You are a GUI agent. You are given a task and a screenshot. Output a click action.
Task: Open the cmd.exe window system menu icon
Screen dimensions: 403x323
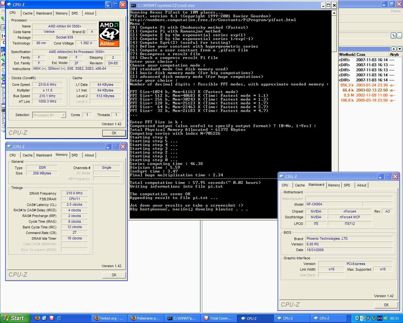coord(133,5)
